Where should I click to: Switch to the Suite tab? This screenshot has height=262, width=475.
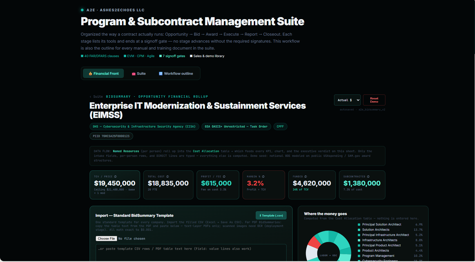coord(139,74)
